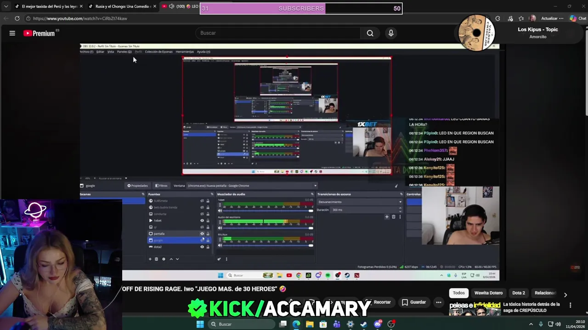Expand the 1xbet group in Fuentes
The image size is (588, 330).
[151, 220]
